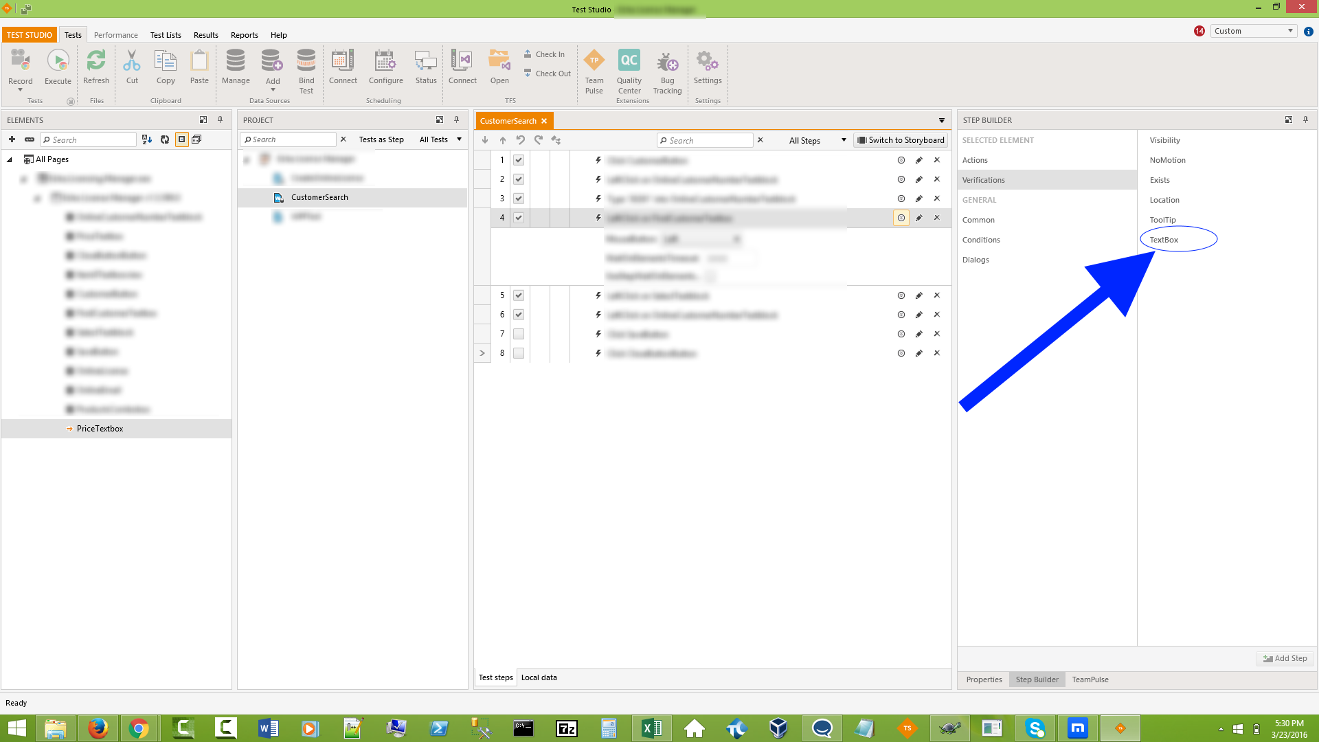This screenshot has height=742, width=1319.
Task: Enable the step 7 checkbox
Action: click(519, 334)
